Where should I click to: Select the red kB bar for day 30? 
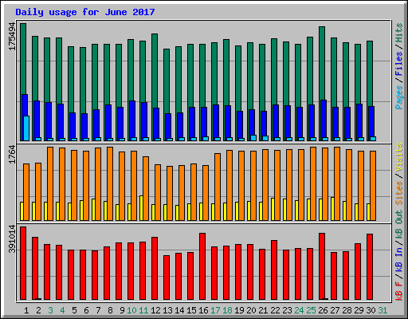(x=370, y=267)
